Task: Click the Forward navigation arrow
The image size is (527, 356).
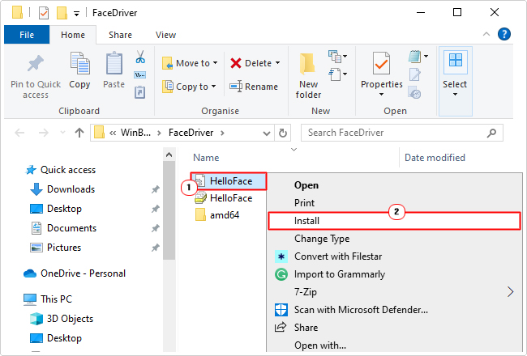Action: [x=44, y=133]
